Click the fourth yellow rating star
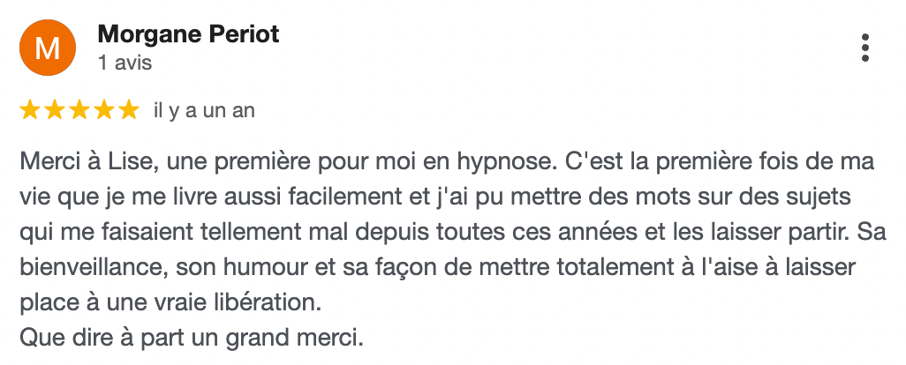Viewport: 906px width, 365px height. click(103, 110)
